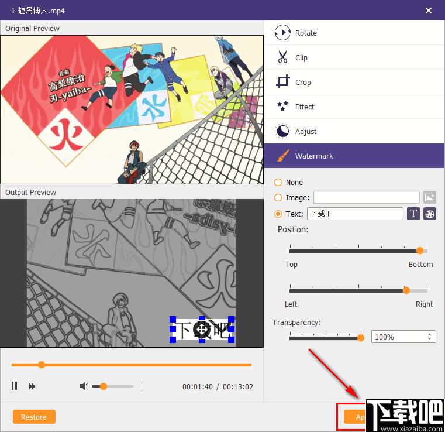Click the Left-Right position slider handle
Viewport: 445px width, 432px height.
tap(406, 290)
